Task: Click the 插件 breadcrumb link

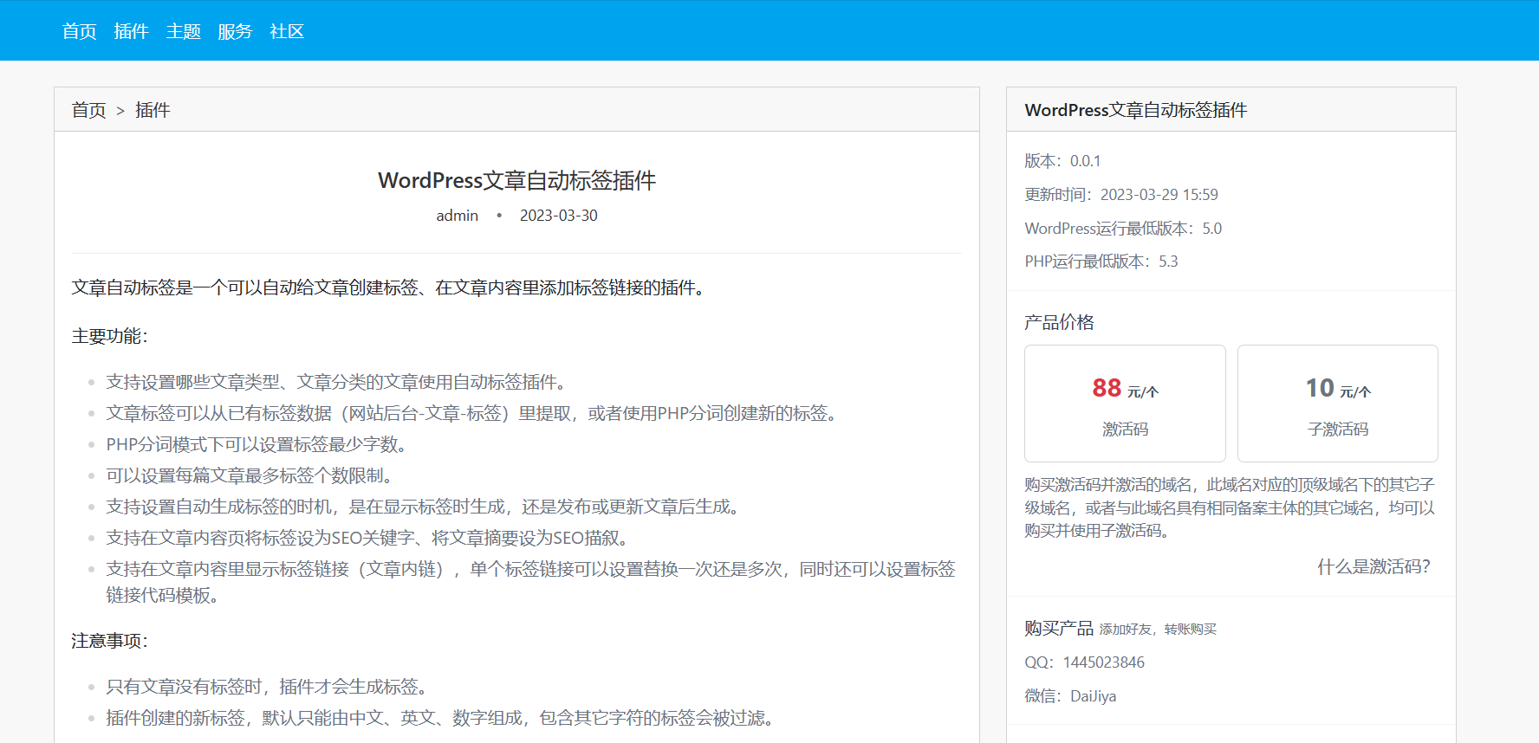Action: (x=153, y=110)
